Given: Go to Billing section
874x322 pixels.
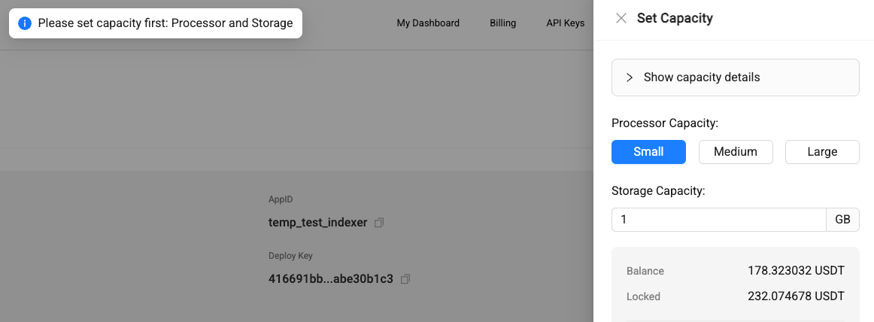Looking at the screenshot, I should (502, 23).
